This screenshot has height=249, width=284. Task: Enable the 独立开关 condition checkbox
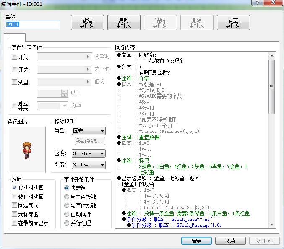click(14, 106)
